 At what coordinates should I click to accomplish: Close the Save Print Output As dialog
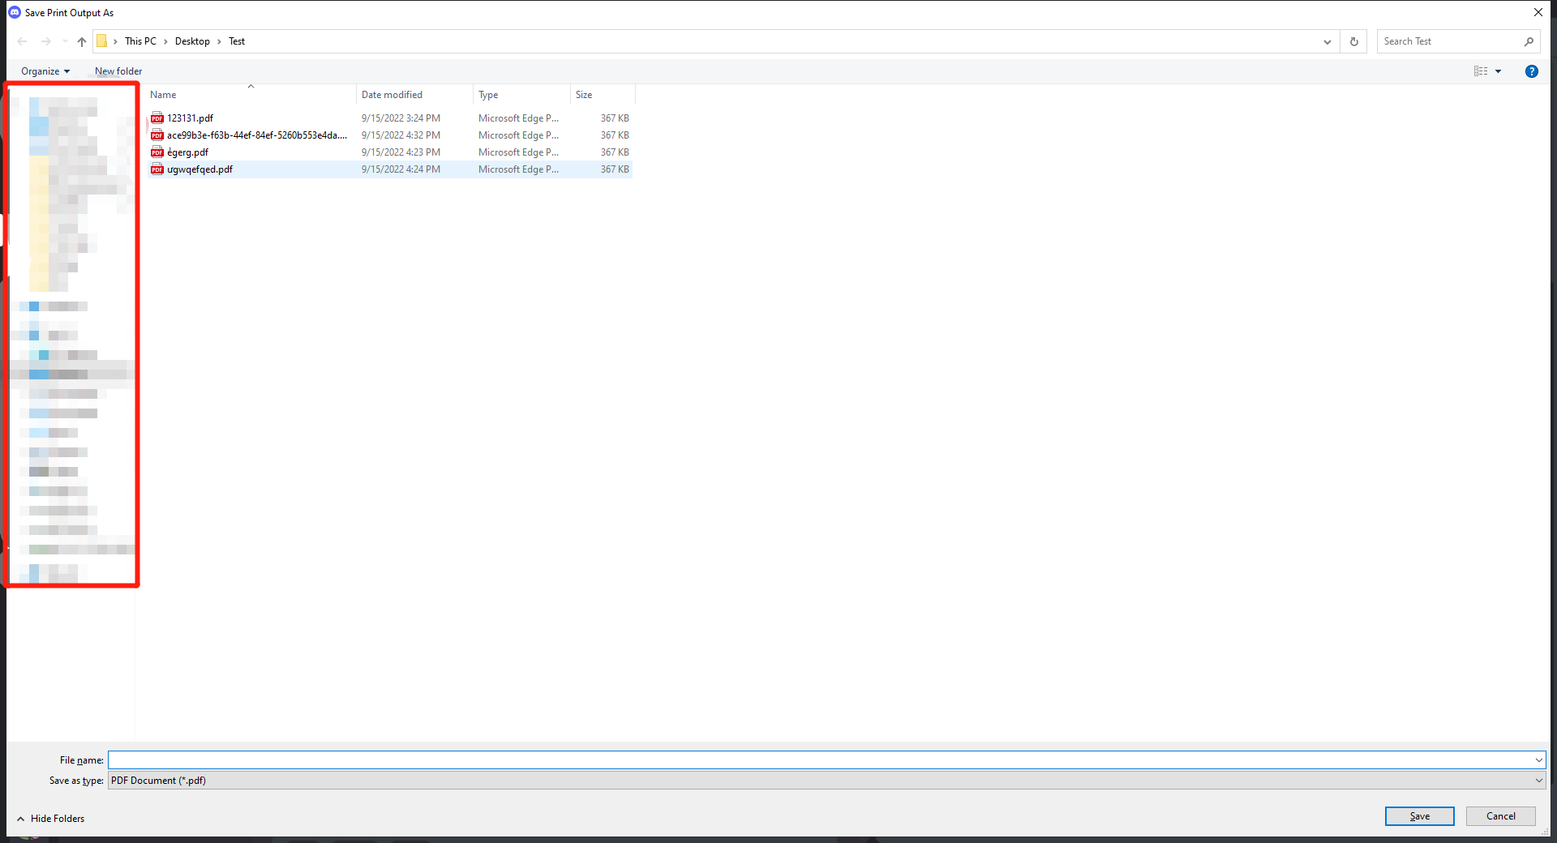1538,12
